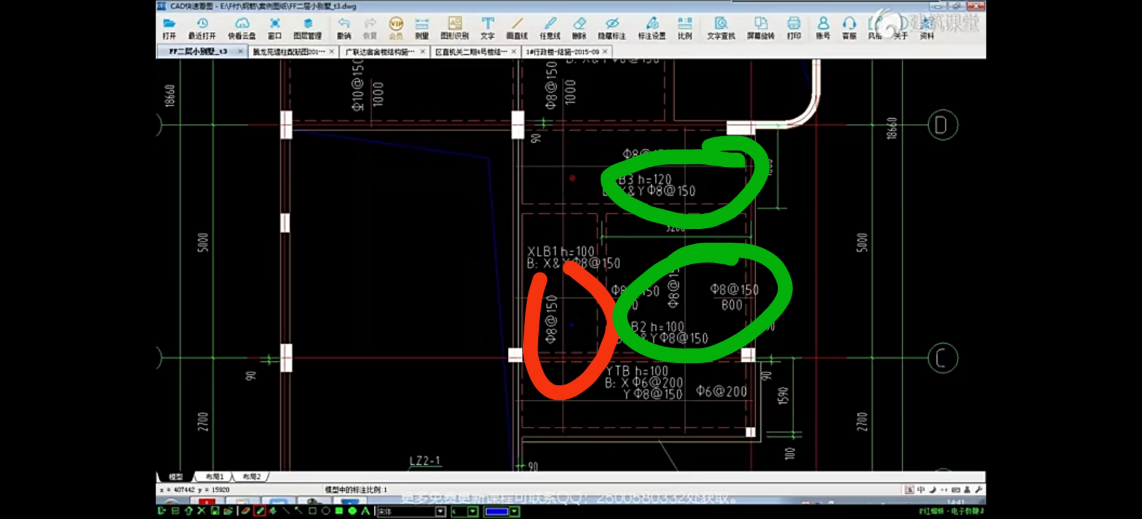This screenshot has height=519, width=1142.
Task: Open 图层管理 layer manager
Action: click(x=307, y=28)
